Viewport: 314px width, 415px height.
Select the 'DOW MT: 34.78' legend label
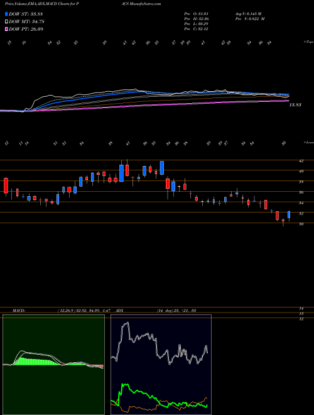[26, 22]
